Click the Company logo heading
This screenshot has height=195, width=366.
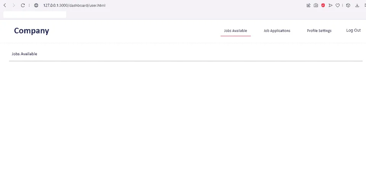pyautogui.click(x=32, y=31)
